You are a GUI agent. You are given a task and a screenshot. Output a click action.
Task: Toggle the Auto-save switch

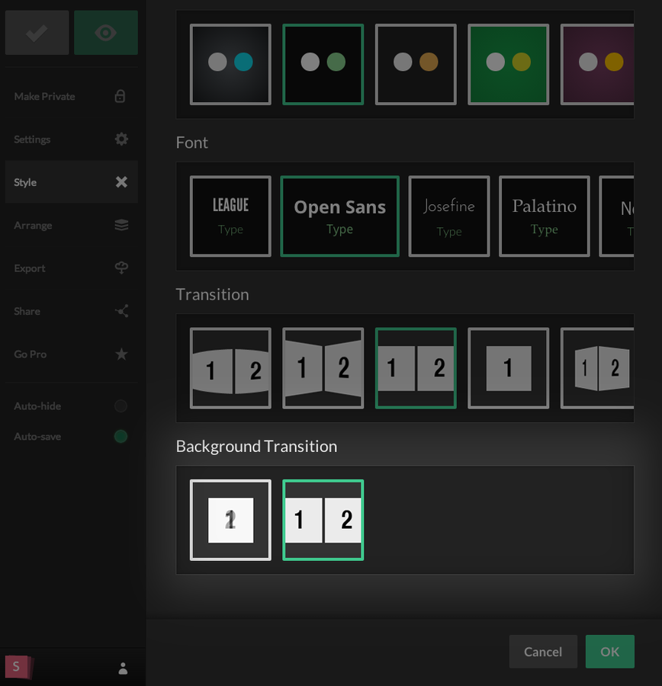(x=121, y=437)
